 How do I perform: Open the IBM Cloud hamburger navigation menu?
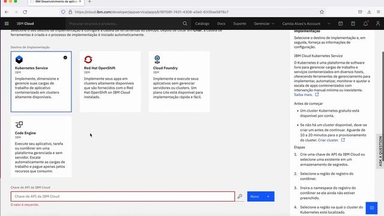[x=7, y=23]
